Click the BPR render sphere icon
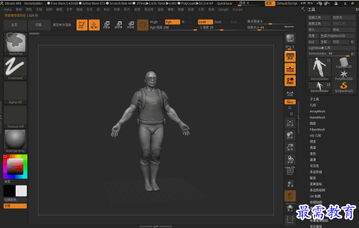This screenshot has height=228, width=359. 290,39
